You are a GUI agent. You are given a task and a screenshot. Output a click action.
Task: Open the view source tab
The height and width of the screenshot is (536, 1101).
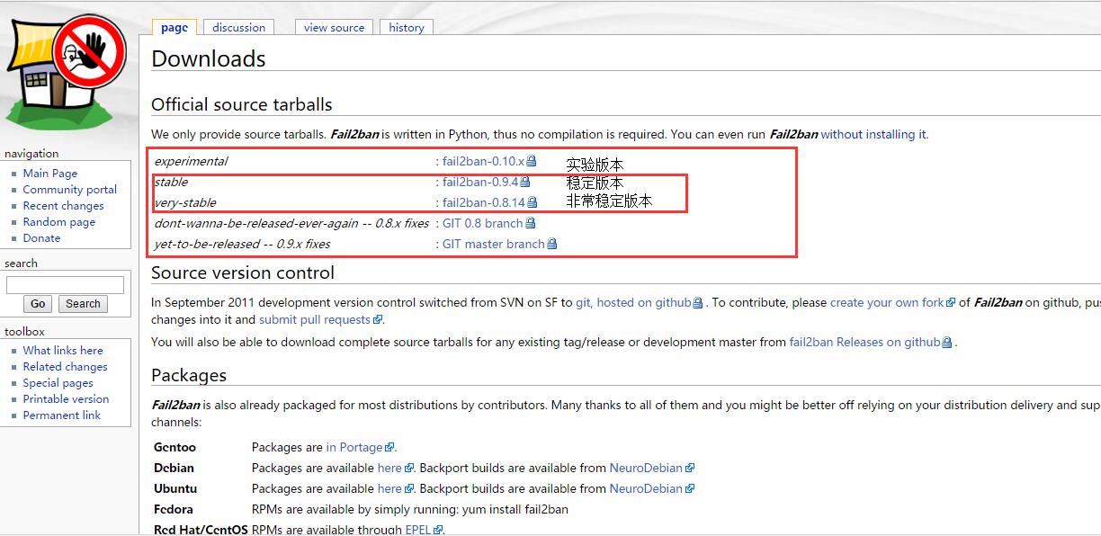(334, 27)
